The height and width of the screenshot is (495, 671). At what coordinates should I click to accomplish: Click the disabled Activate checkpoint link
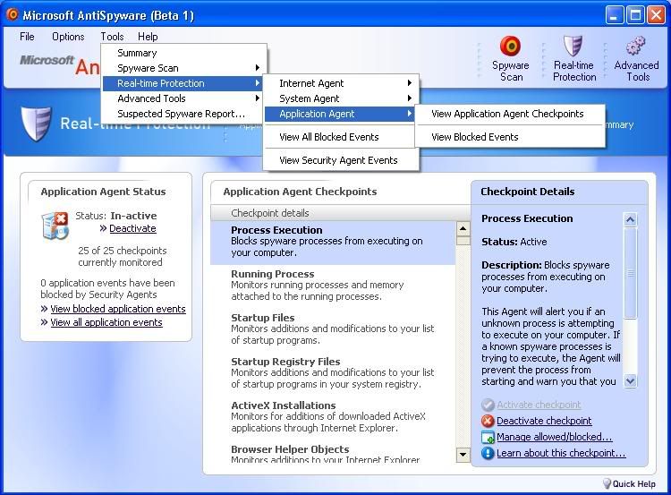pos(539,405)
